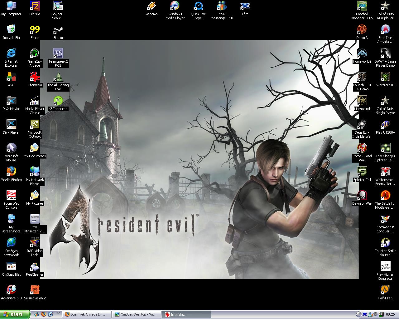Click the Half-Life 2 desktop icon

[x=385, y=290]
